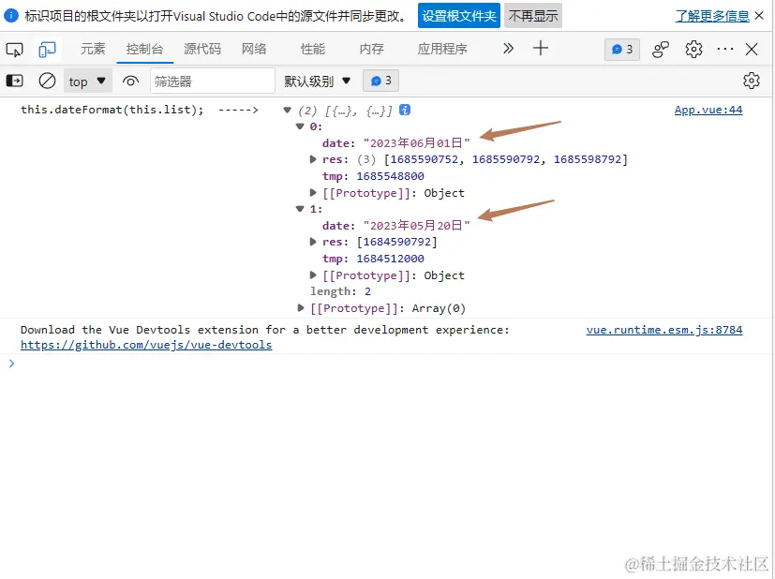The height and width of the screenshot is (579, 775).
Task: Activate the inspect element picker icon
Action: click(14, 50)
